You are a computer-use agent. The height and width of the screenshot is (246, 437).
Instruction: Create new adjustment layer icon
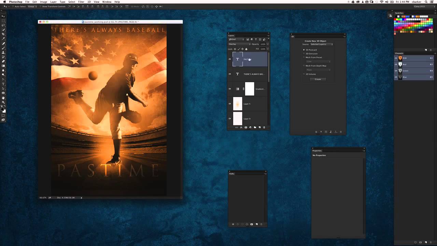250,127
